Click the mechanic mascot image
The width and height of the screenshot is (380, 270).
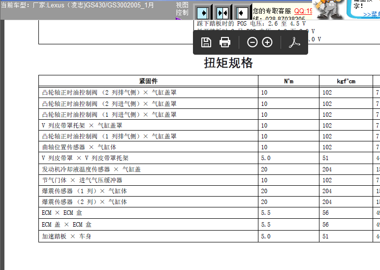[328, 9]
